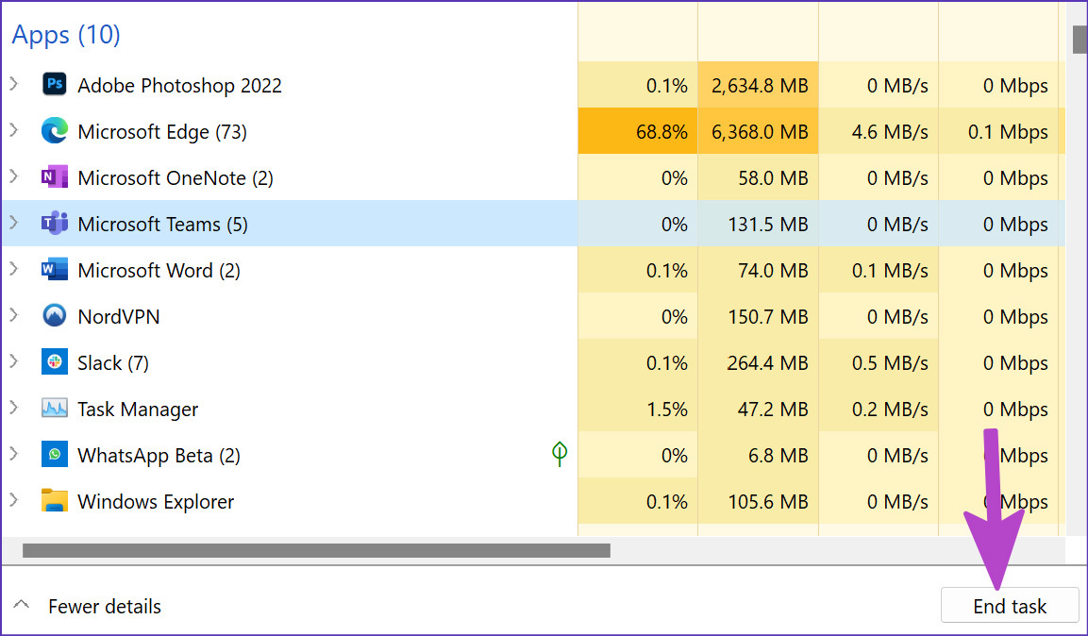Select the NordVPN row name
The image size is (1088, 636).
tap(119, 317)
